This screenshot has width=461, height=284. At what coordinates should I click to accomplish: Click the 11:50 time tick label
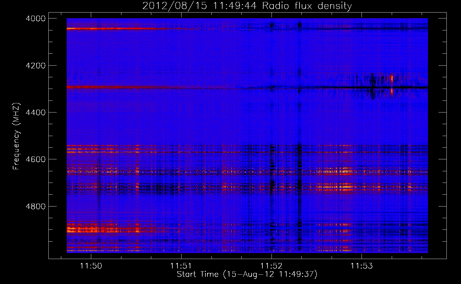tap(91, 266)
